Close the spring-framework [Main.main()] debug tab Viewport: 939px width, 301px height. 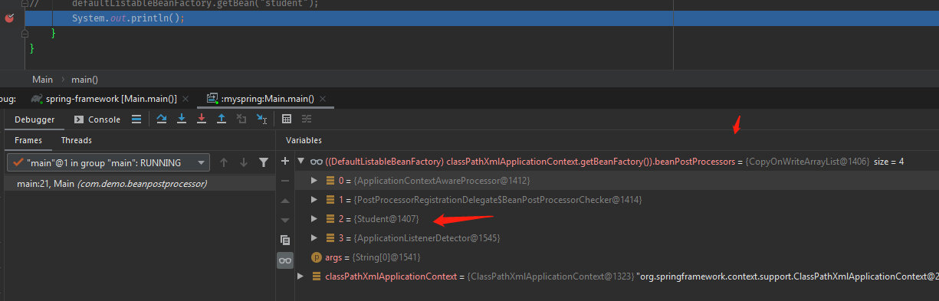pyautogui.click(x=186, y=99)
